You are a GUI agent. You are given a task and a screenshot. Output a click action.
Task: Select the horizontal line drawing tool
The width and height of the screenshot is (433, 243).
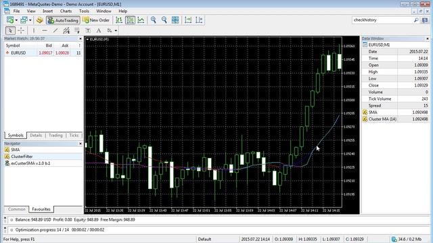[x=45, y=30]
